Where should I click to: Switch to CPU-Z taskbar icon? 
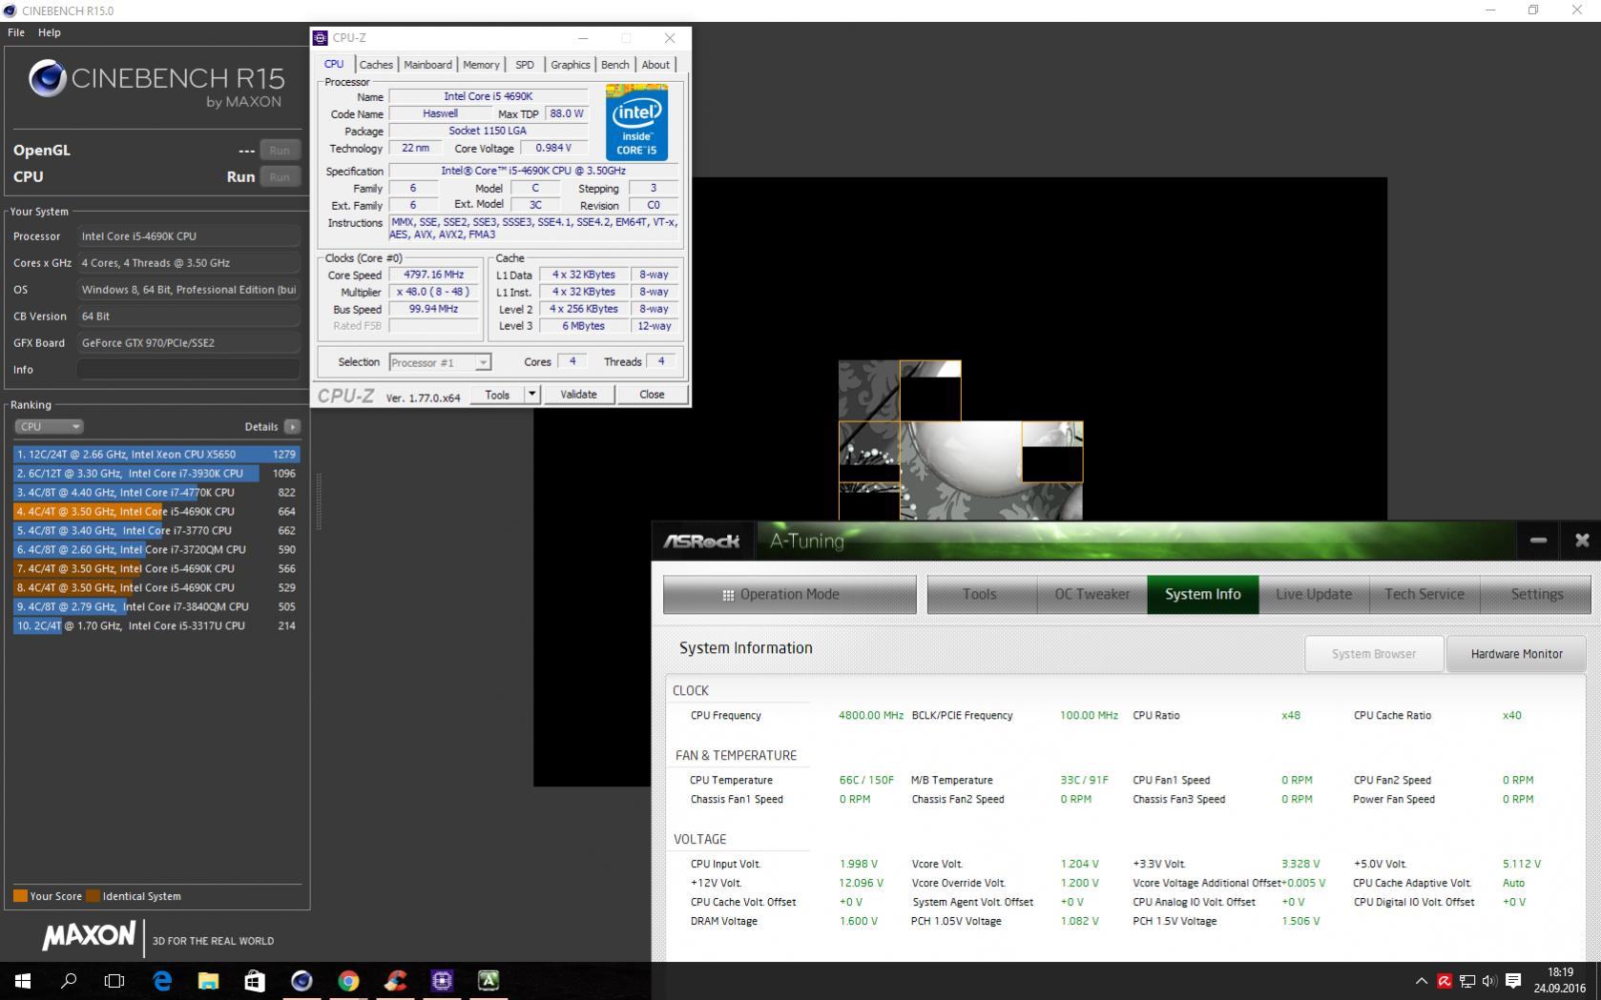click(x=442, y=980)
